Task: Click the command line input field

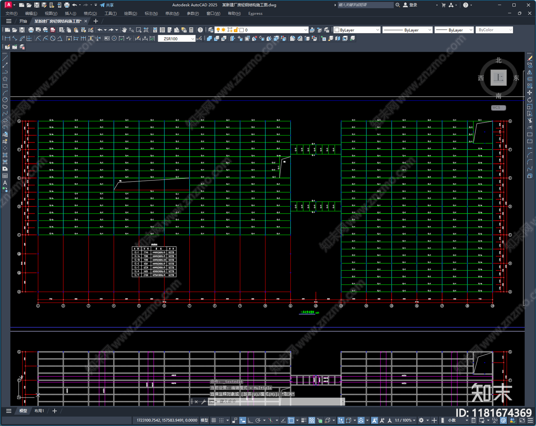Action: [x=280, y=402]
